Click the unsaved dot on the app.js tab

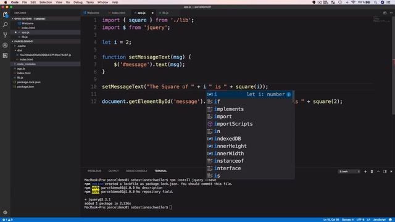152,13
